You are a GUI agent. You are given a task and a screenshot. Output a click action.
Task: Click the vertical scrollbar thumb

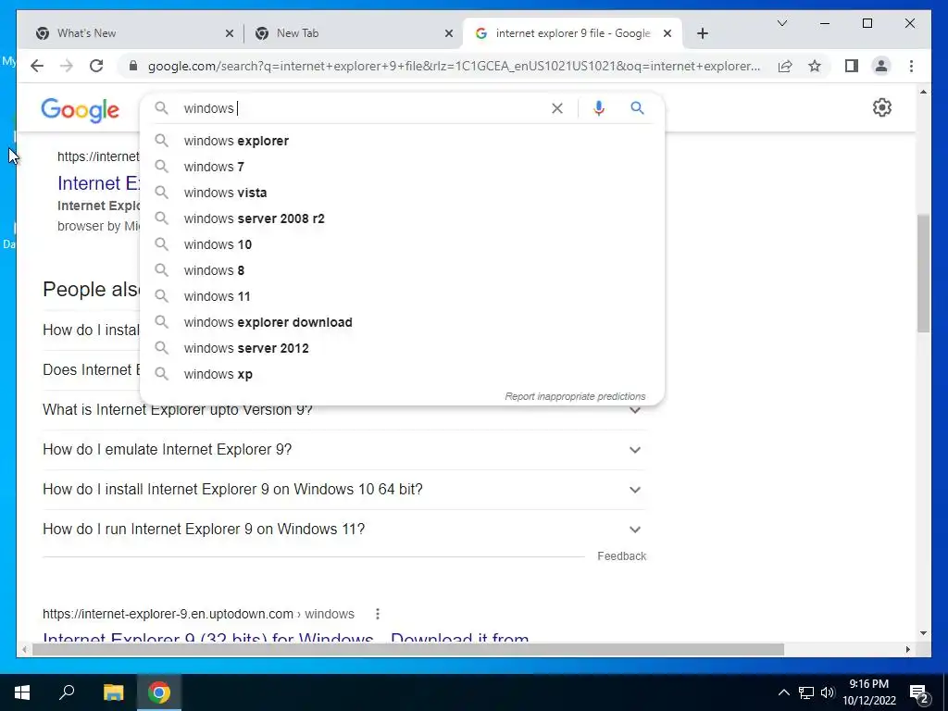[x=923, y=273]
